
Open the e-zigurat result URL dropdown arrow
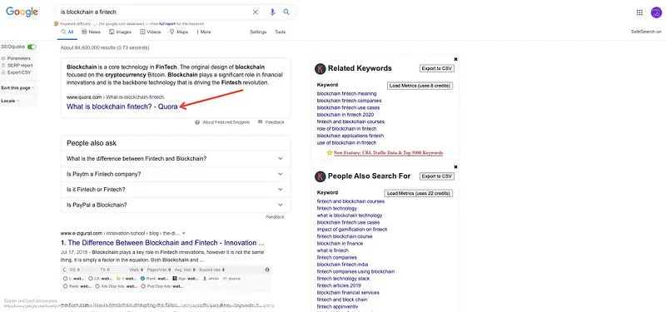tap(183, 233)
